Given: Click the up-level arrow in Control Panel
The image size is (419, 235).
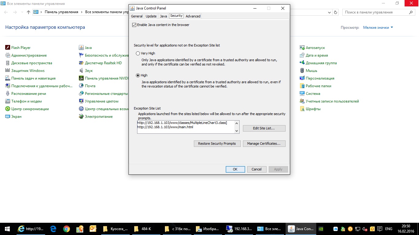Looking at the screenshot, I should point(29,12).
